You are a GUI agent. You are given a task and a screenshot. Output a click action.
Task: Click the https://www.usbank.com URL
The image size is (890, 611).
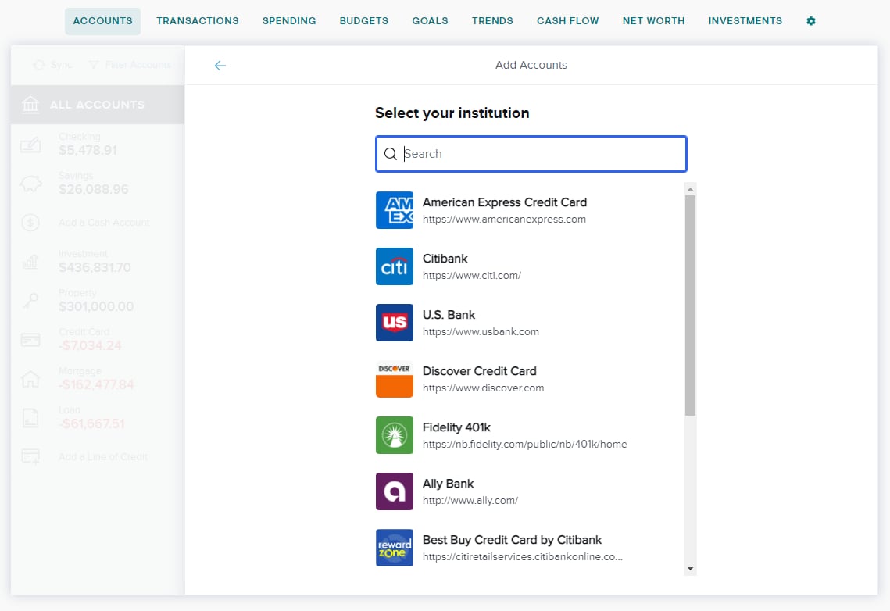(481, 331)
